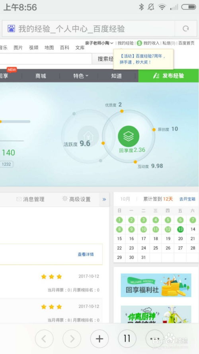Screen dimensions: 199x354
Task: Go back with the browser back arrow
Action: (44, 338)
